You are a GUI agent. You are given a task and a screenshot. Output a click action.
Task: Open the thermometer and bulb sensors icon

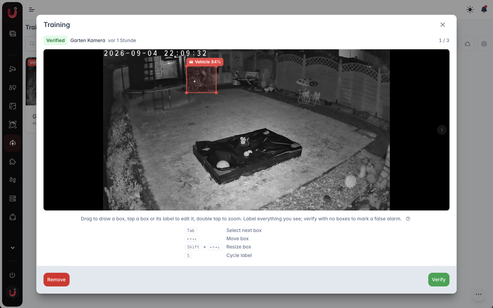13,88
